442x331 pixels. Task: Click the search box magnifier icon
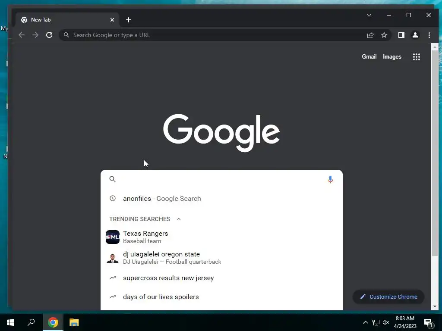point(113,179)
